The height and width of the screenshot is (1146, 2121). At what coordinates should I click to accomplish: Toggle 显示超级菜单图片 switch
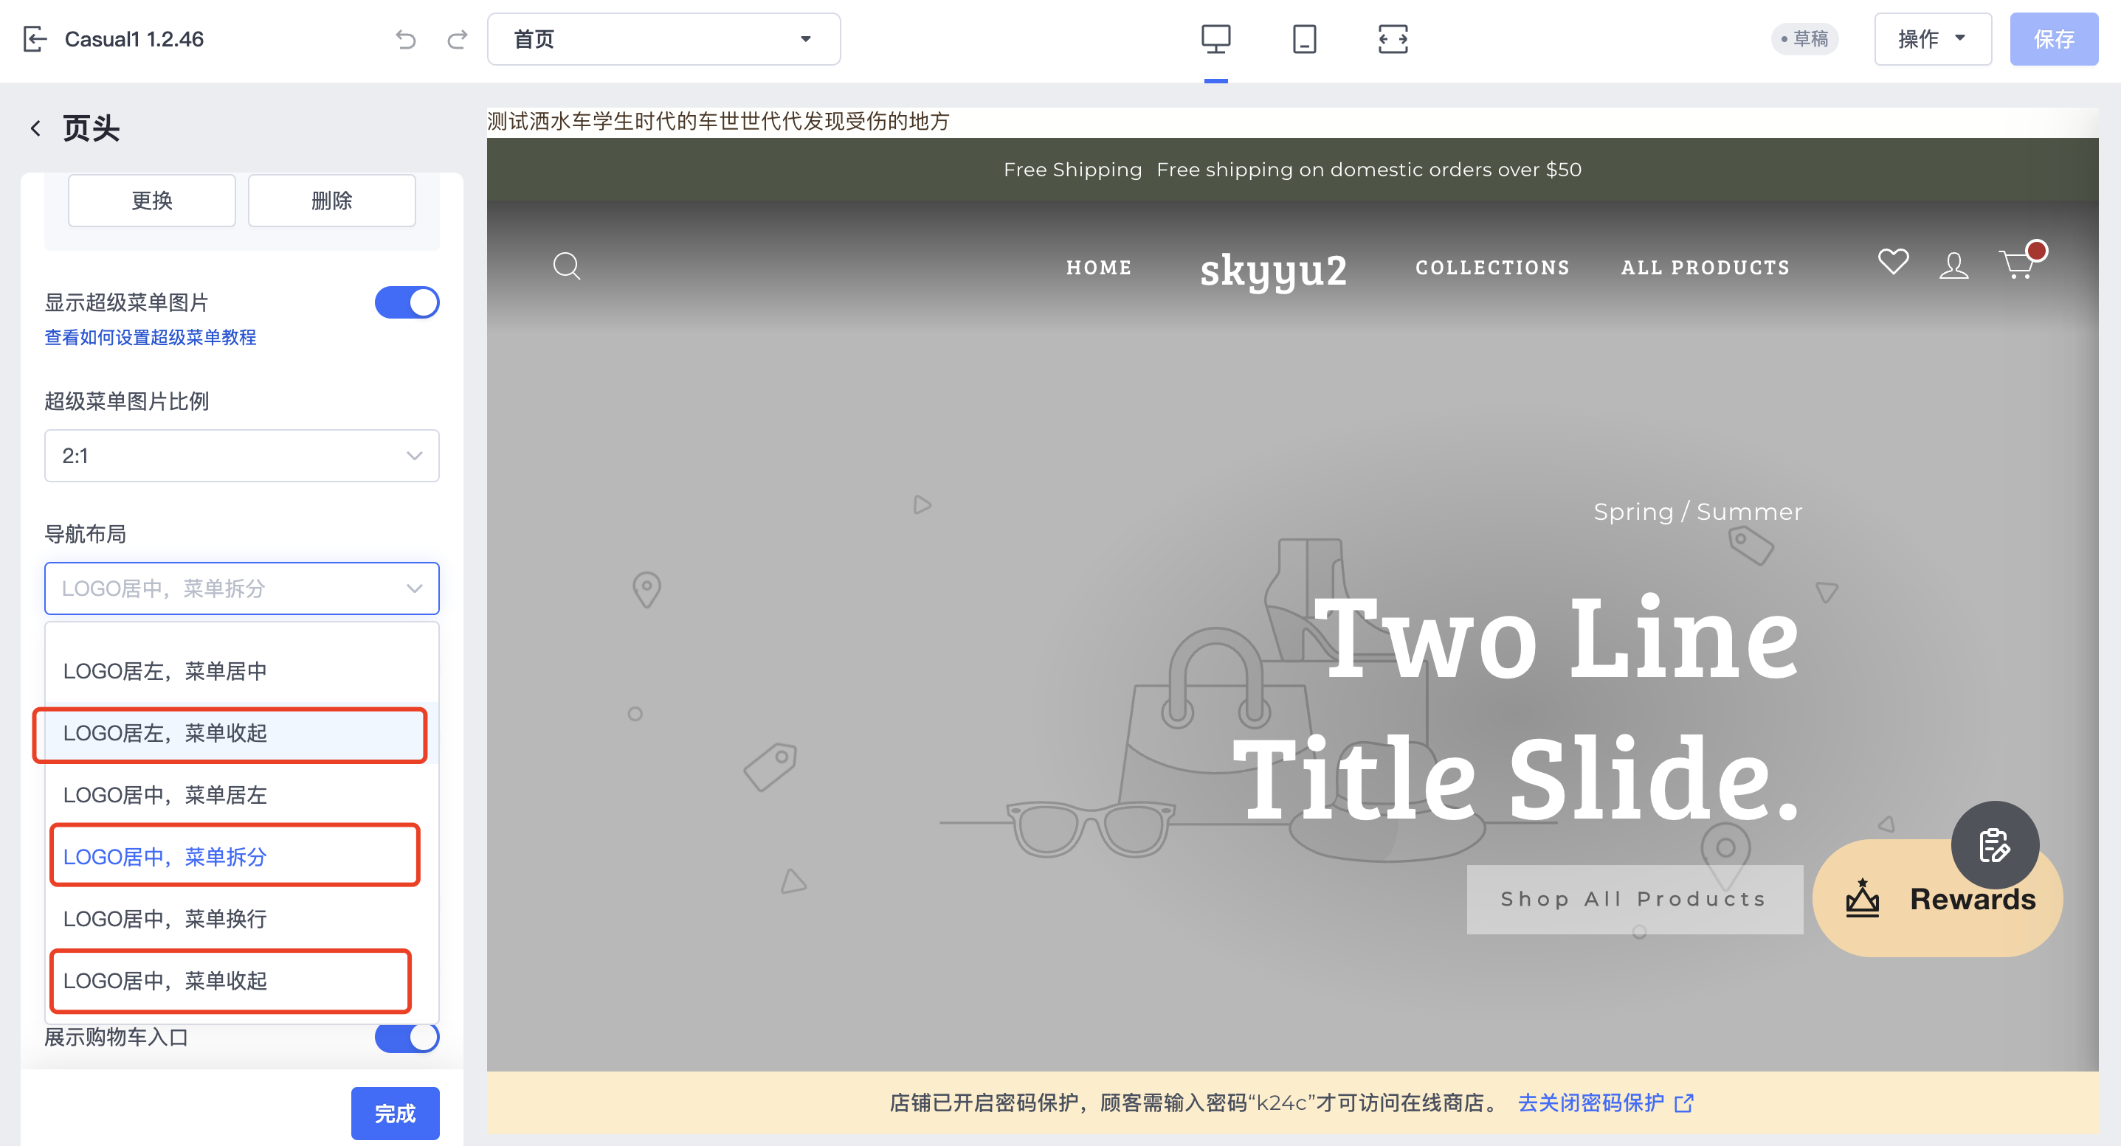[x=407, y=302]
